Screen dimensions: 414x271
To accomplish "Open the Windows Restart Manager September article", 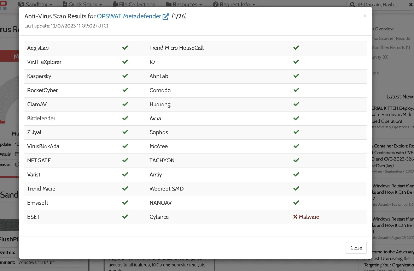I will 393,192.
